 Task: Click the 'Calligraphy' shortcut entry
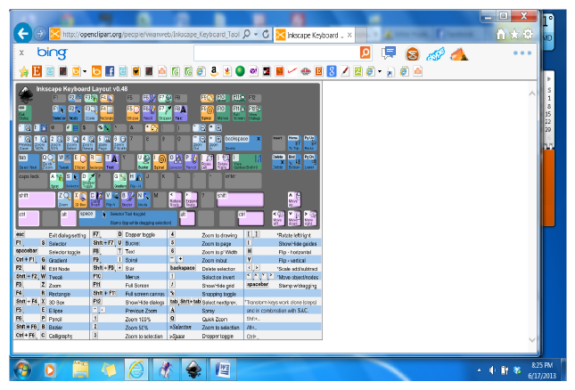61,336
